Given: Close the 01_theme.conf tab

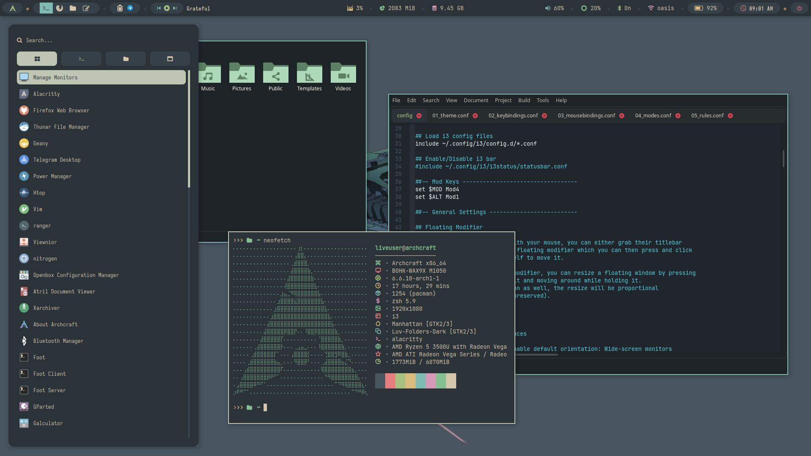Looking at the screenshot, I should tap(475, 116).
